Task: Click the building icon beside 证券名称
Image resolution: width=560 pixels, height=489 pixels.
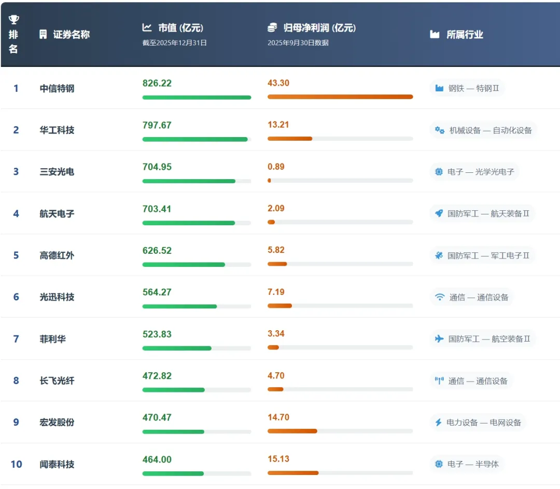Action: [x=44, y=34]
